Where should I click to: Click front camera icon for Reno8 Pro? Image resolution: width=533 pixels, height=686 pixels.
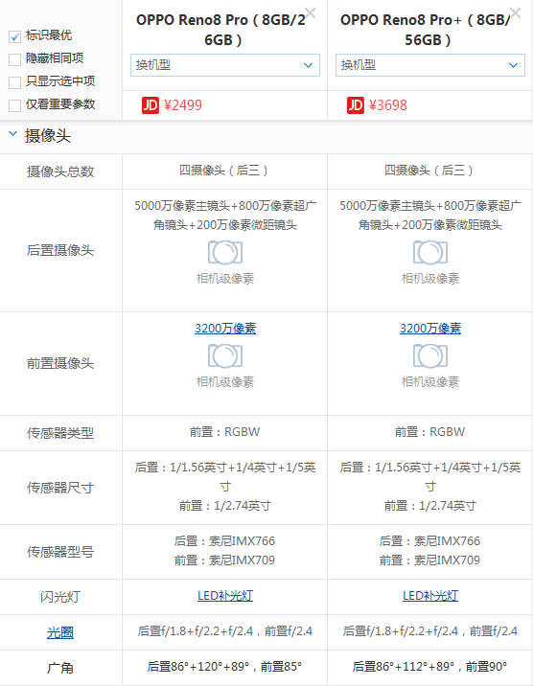pyautogui.click(x=225, y=355)
